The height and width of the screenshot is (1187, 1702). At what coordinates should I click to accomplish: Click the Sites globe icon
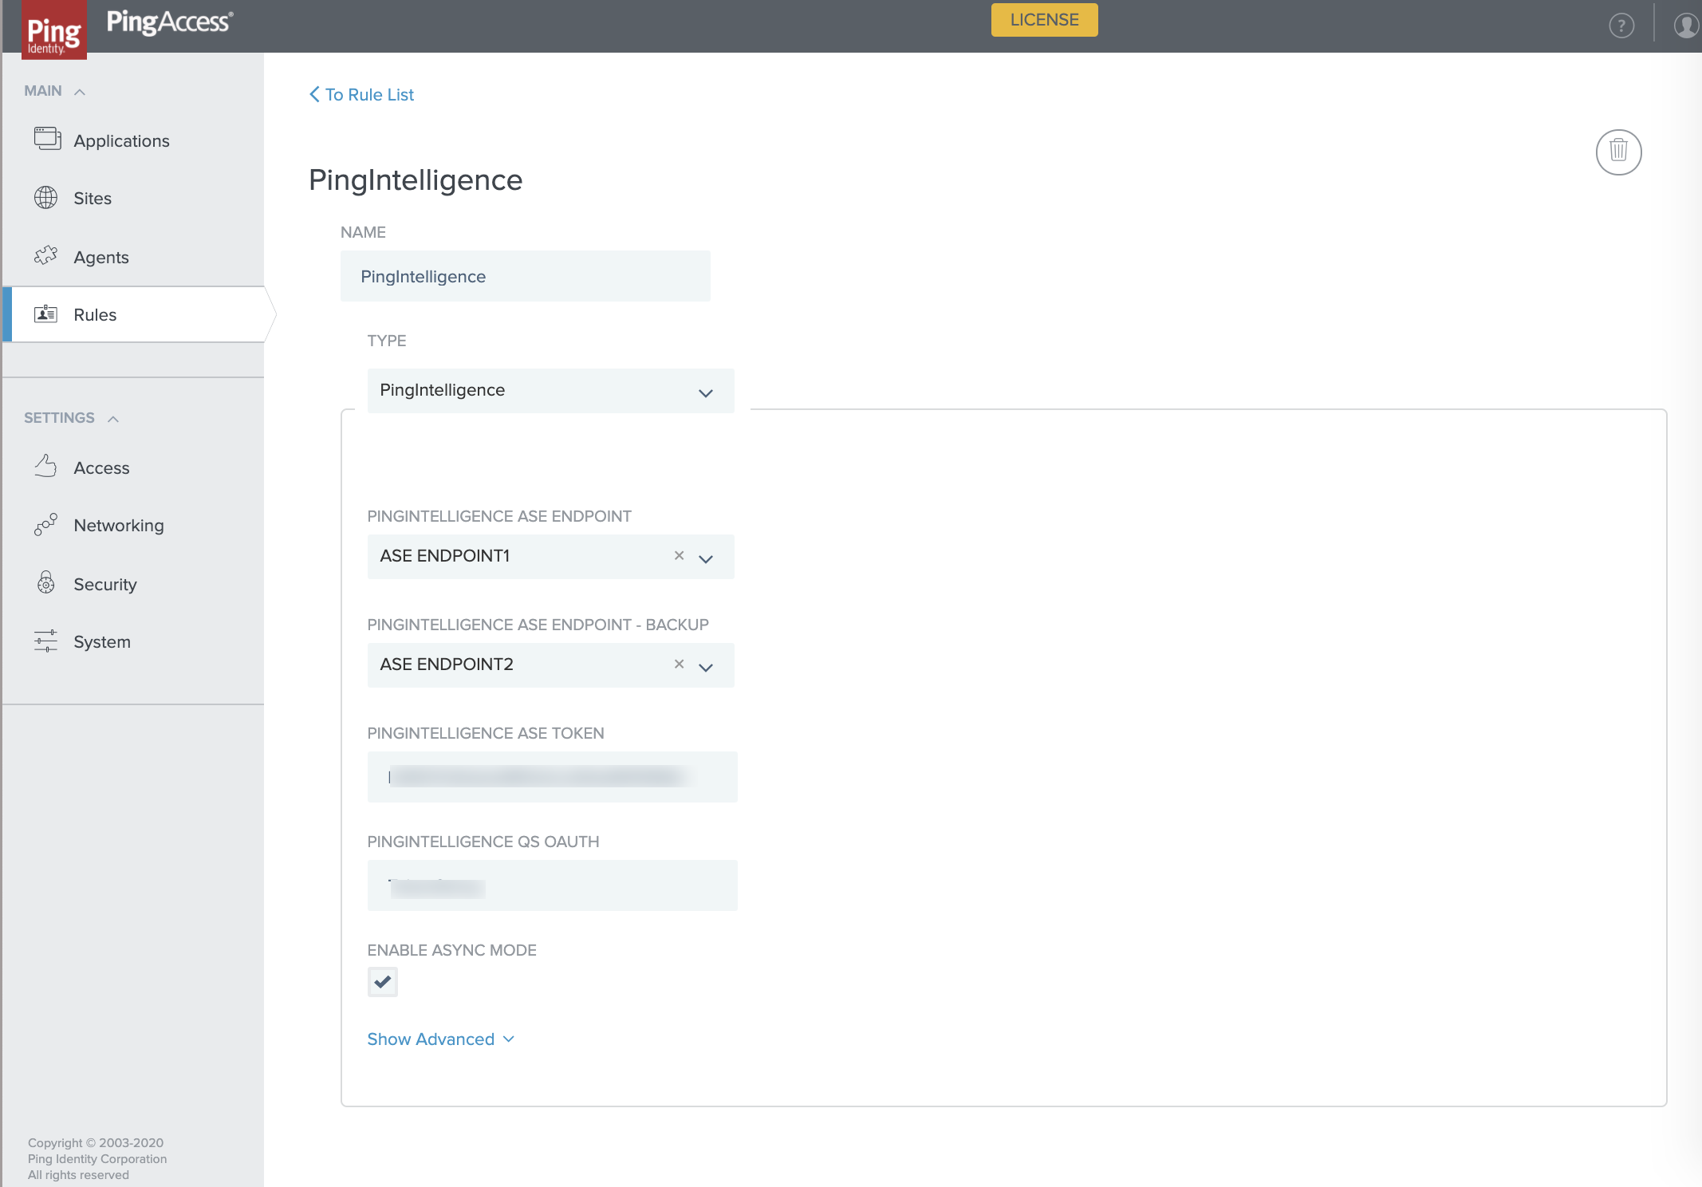(45, 197)
